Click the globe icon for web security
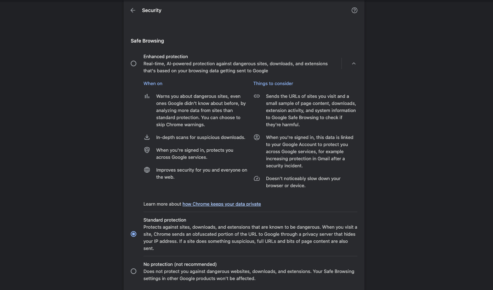This screenshot has width=493, height=290. tap(147, 170)
